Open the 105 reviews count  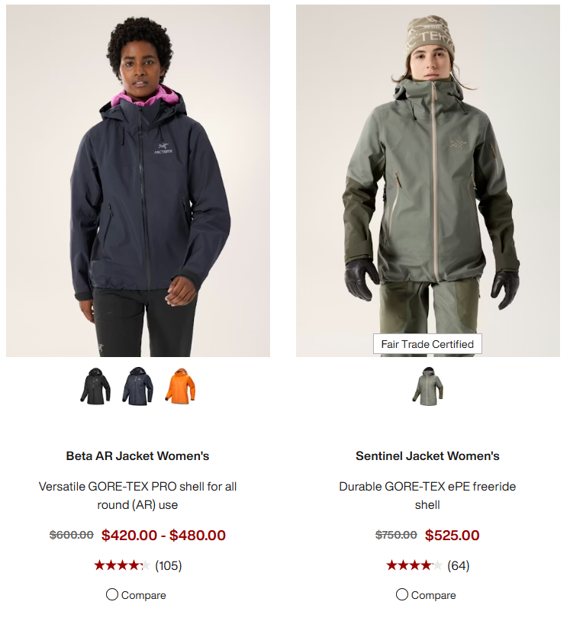coord(169,565)
